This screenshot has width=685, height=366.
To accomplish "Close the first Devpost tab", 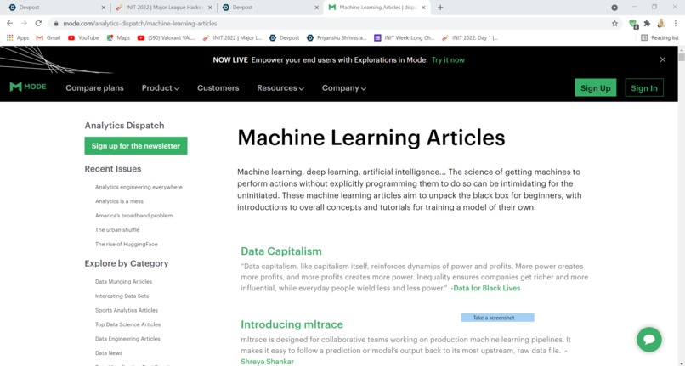I will click(x=103, y=8).
